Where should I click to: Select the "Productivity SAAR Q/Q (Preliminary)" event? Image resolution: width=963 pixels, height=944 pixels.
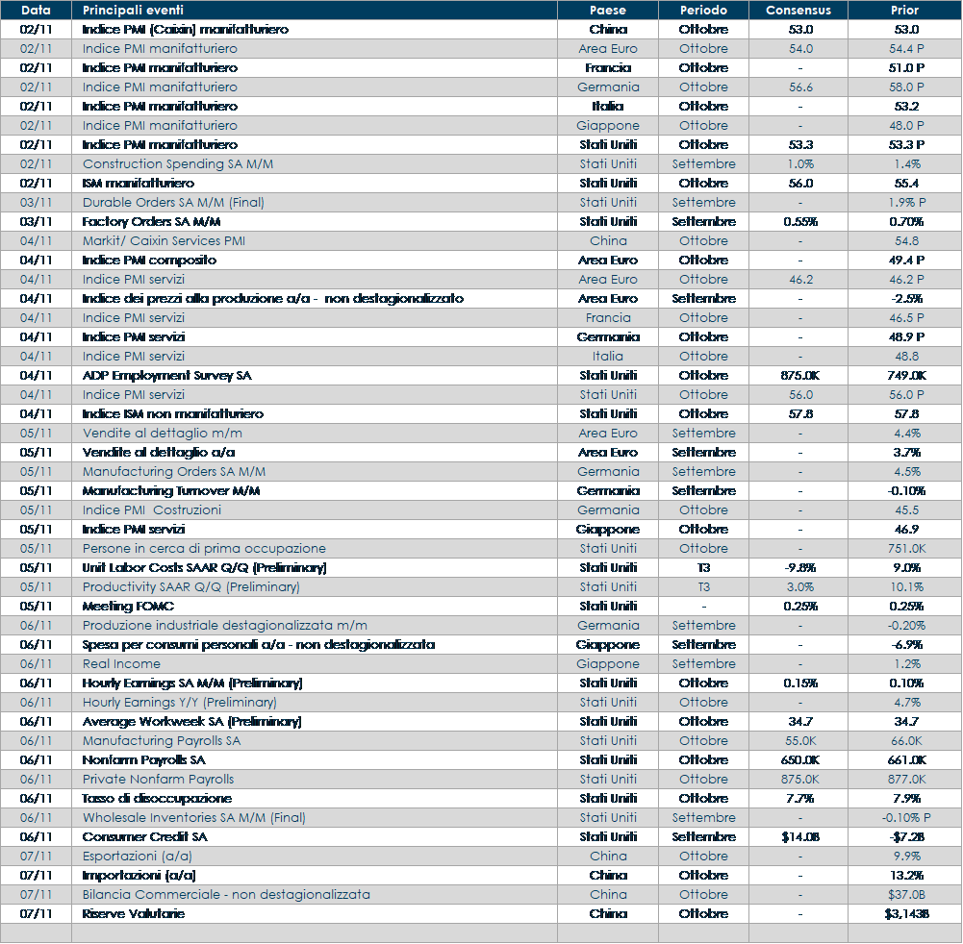(x=190, y=587)
